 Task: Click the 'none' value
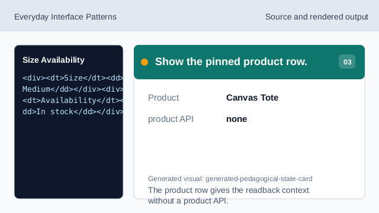237,119
